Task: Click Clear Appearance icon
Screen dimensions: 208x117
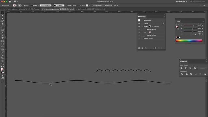Action: click(155, 48)
